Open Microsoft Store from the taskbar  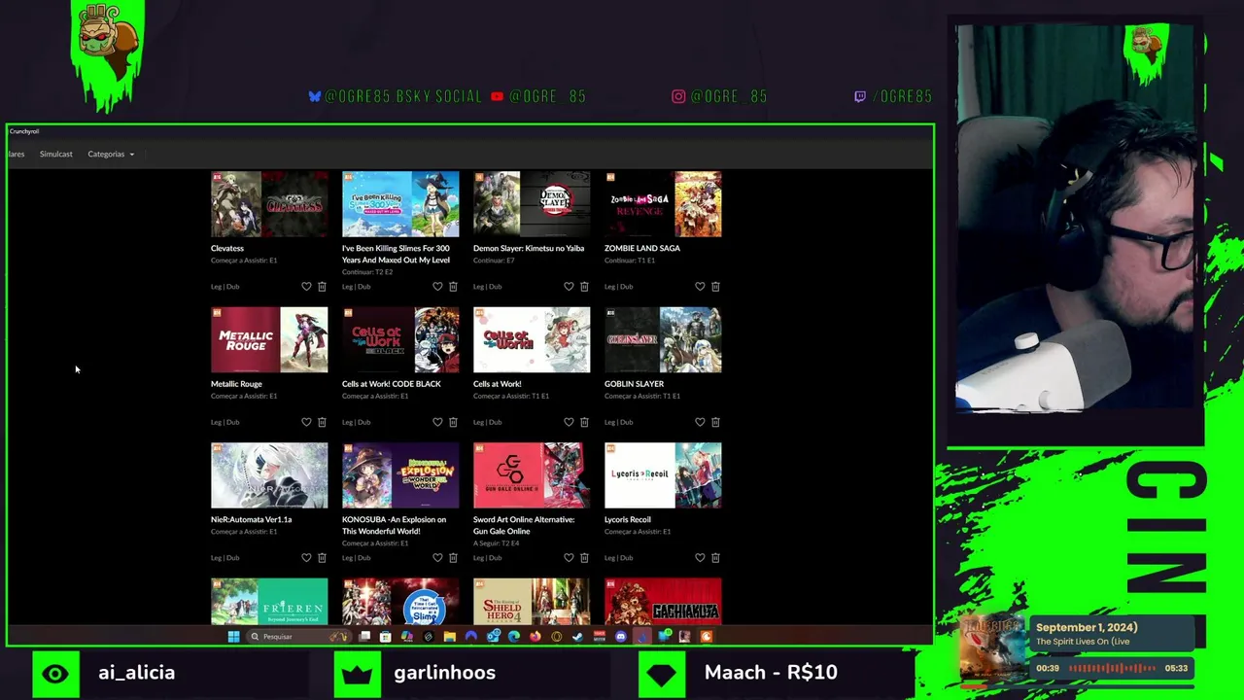(386, 637)
